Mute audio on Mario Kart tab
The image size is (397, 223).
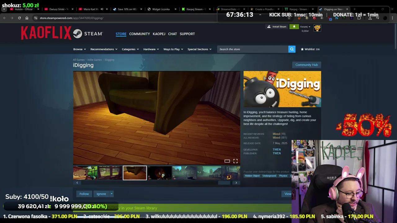pos(102,9)
